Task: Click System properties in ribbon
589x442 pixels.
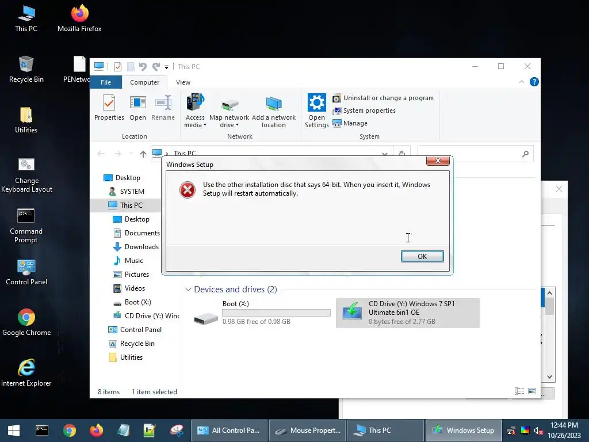Action: point(364,110)
